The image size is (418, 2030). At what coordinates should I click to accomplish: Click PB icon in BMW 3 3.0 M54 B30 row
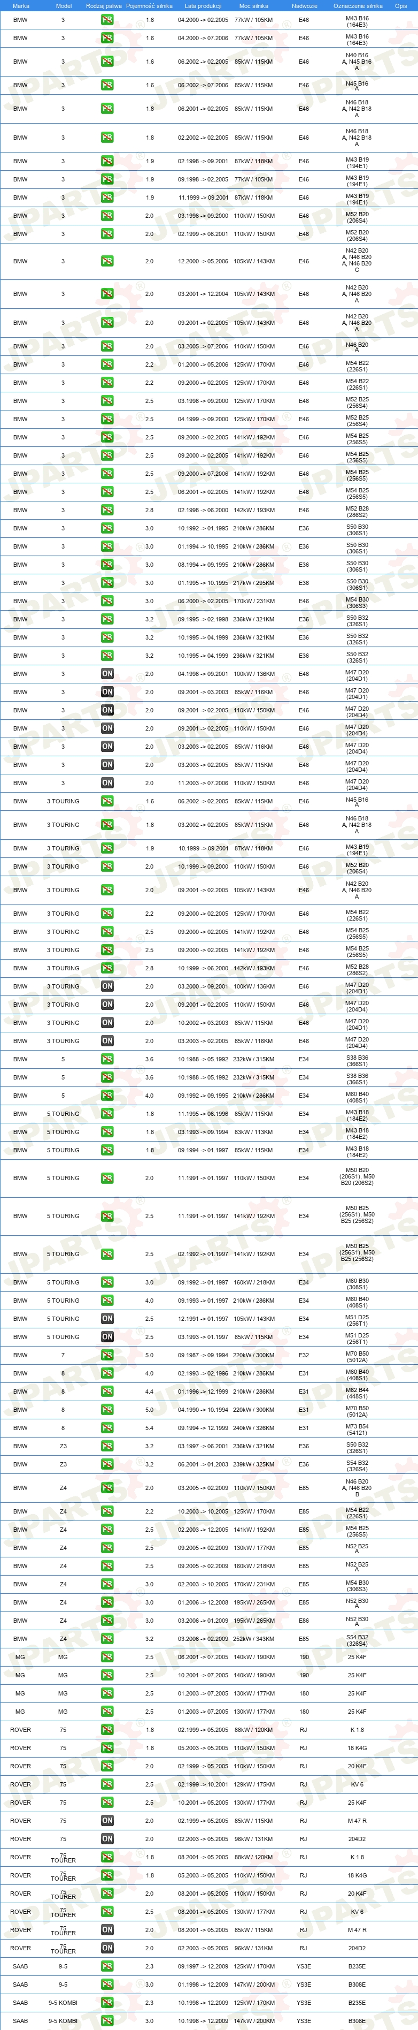point(107,601)
